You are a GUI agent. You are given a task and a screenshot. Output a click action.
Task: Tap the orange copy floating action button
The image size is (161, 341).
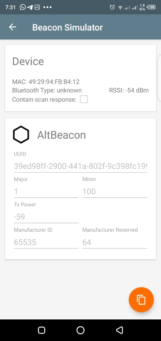tap(141, 299)
